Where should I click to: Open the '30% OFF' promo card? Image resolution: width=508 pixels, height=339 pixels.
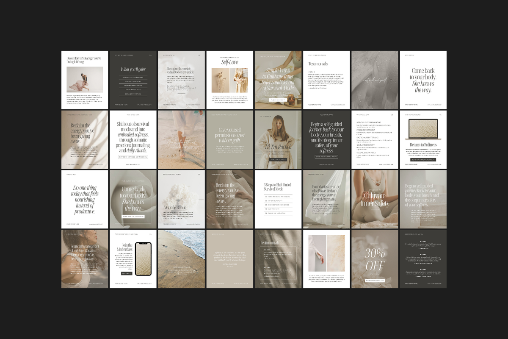[x=375, y=259]
